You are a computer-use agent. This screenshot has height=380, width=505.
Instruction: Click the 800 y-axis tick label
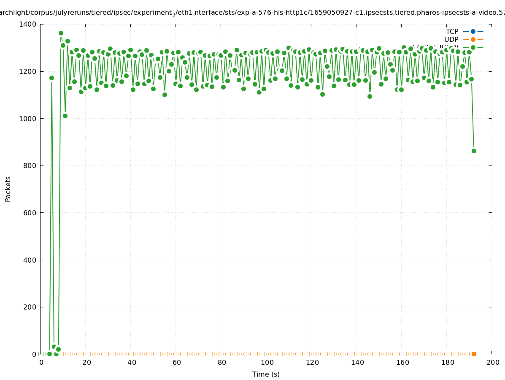[x=30, y=166]
